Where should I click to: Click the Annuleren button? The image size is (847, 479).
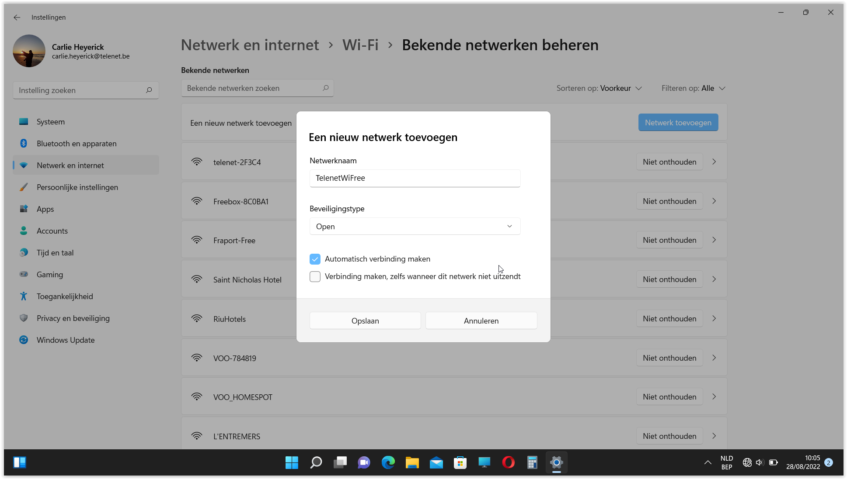(481, 321)
